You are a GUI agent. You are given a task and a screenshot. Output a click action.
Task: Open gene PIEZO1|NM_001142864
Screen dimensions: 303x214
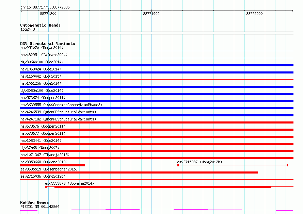[40, 207]
